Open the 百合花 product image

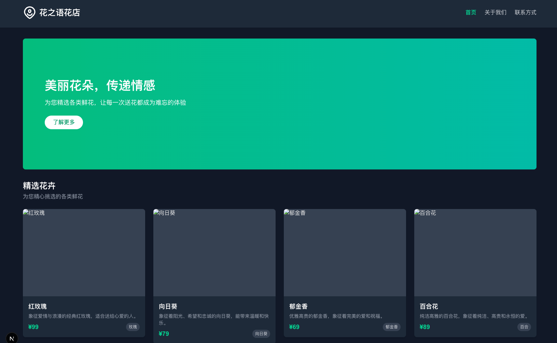click(475, 253)
